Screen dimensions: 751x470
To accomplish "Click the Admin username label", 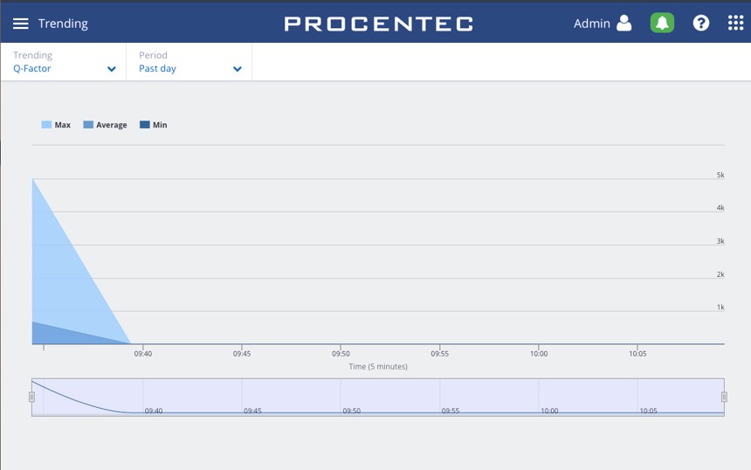I will [591, 24].
